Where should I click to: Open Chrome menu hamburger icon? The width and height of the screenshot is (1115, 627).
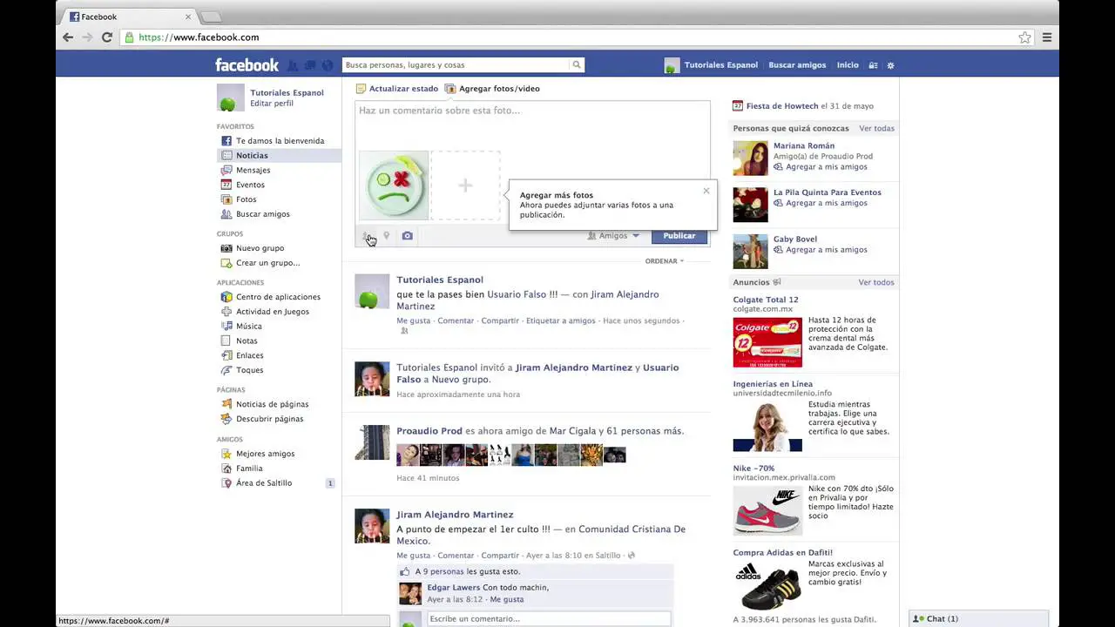click(1047, 37)
